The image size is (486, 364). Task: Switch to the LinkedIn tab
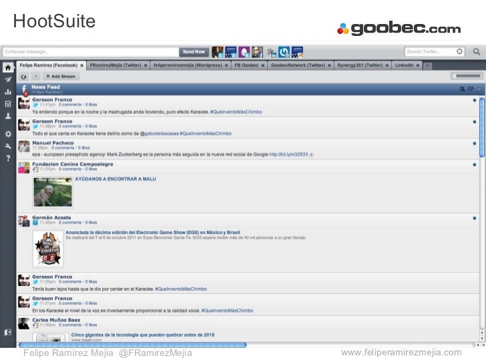[404, 65]
